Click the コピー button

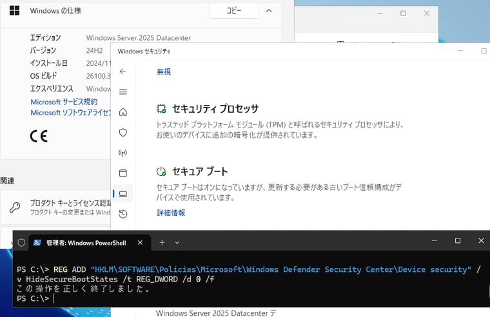[234, 10]
